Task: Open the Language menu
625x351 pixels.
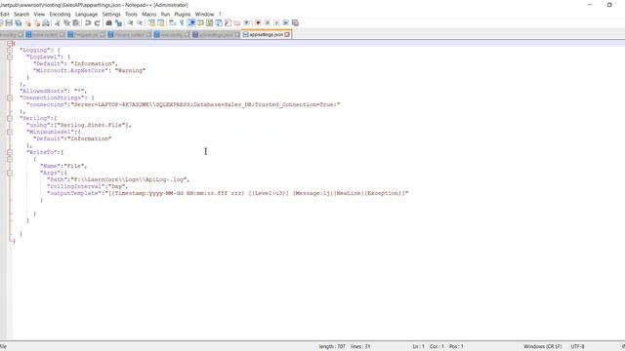Action: (x=86, y=14)
